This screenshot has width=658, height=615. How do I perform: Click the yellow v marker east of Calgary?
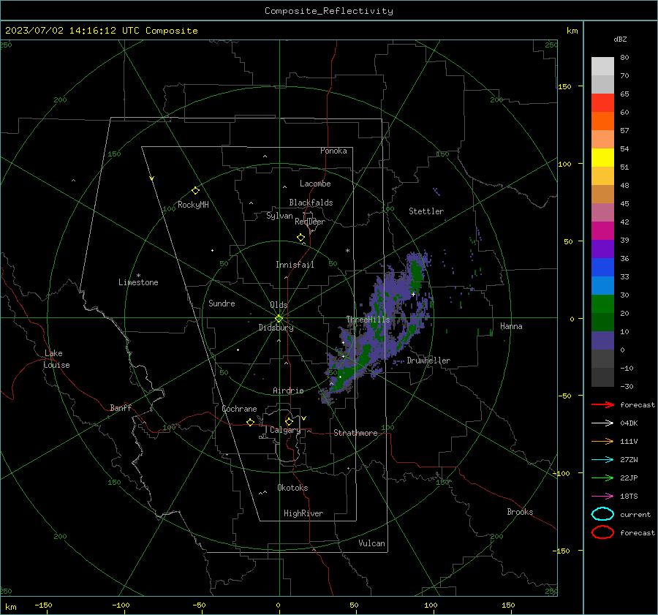pyautogui.click(x=304, y=418)
